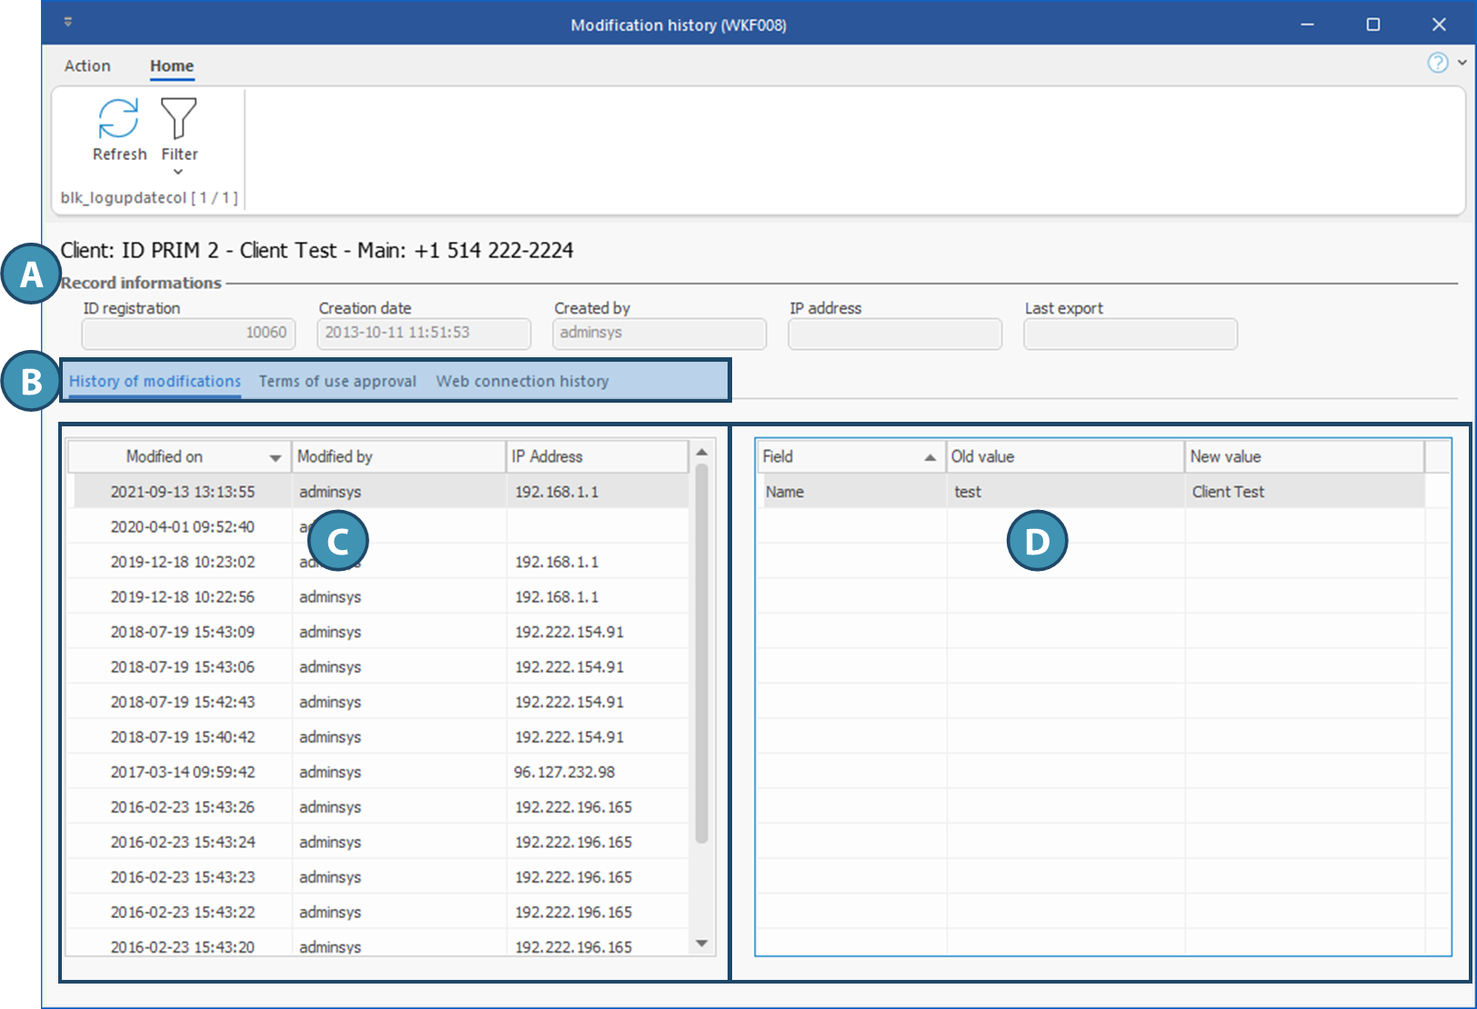Open the Action ribbon tab
Screen dimensions: 1477x1009
click(87, 66)
